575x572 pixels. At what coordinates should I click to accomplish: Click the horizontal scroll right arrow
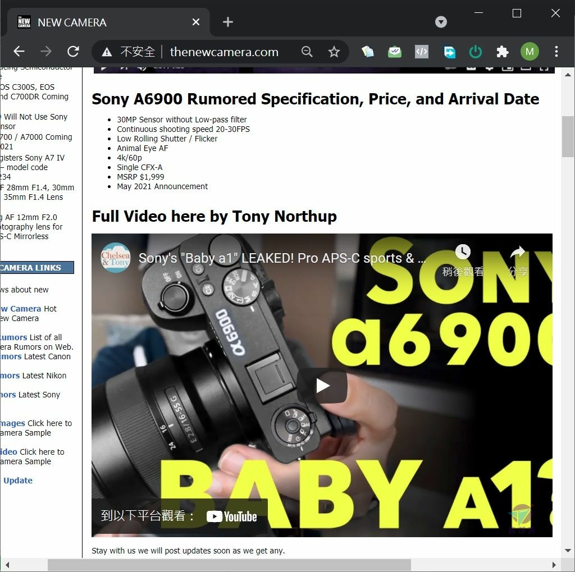[554, 565]
